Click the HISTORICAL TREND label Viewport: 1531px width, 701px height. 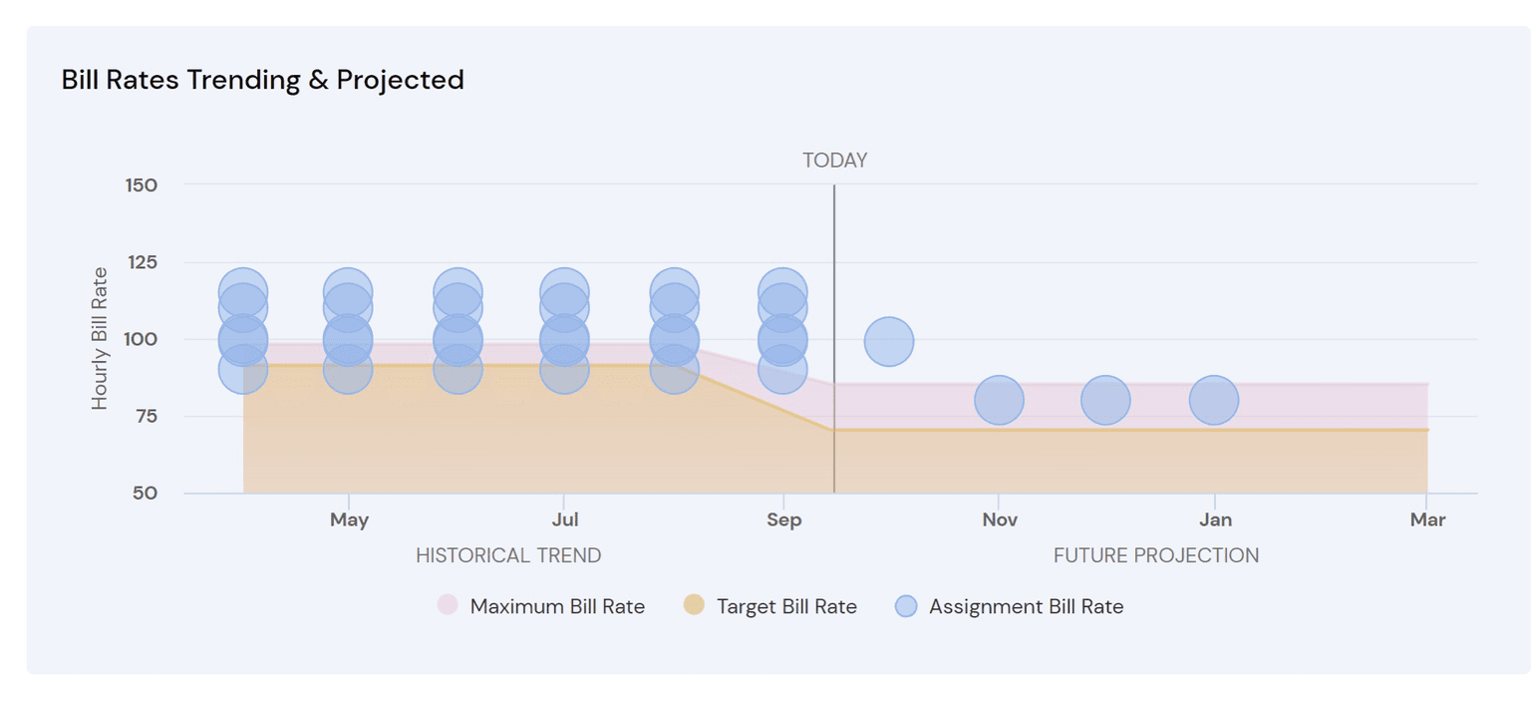tap(508, 555)
